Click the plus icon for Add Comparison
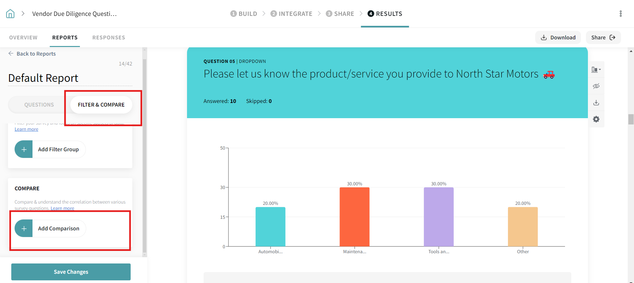Viewport: 634px width, 283px height. (x=24, y=229)
